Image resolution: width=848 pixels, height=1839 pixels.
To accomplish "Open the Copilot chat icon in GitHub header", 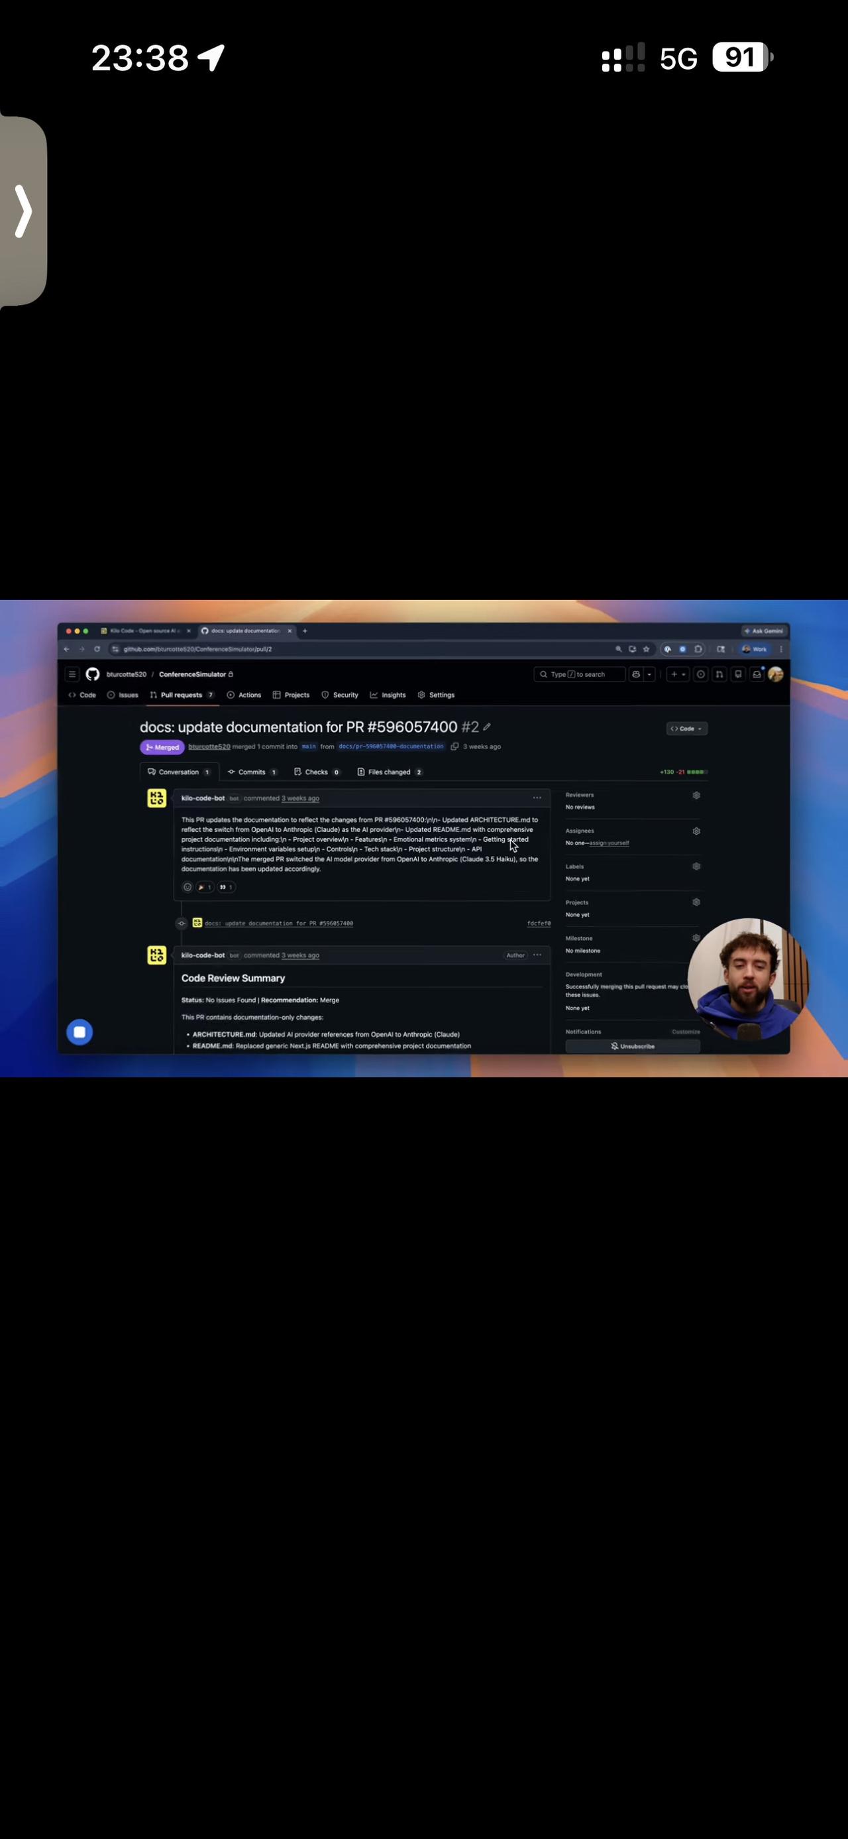I will tap(635, 674).
